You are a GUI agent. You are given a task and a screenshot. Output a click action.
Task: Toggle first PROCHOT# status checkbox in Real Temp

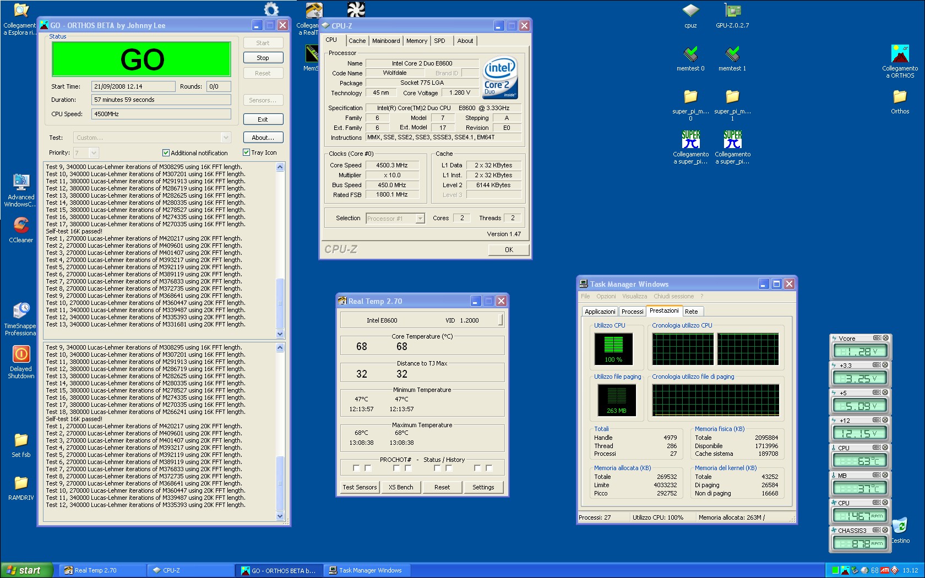(x=356, y=468)
